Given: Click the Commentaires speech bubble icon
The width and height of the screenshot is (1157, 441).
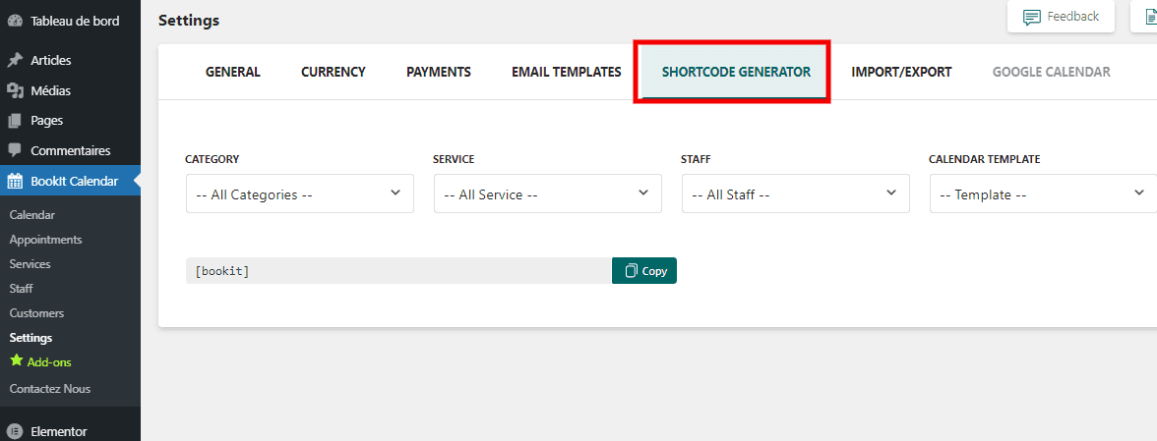Looking at the screenshot, I should 15,150.
